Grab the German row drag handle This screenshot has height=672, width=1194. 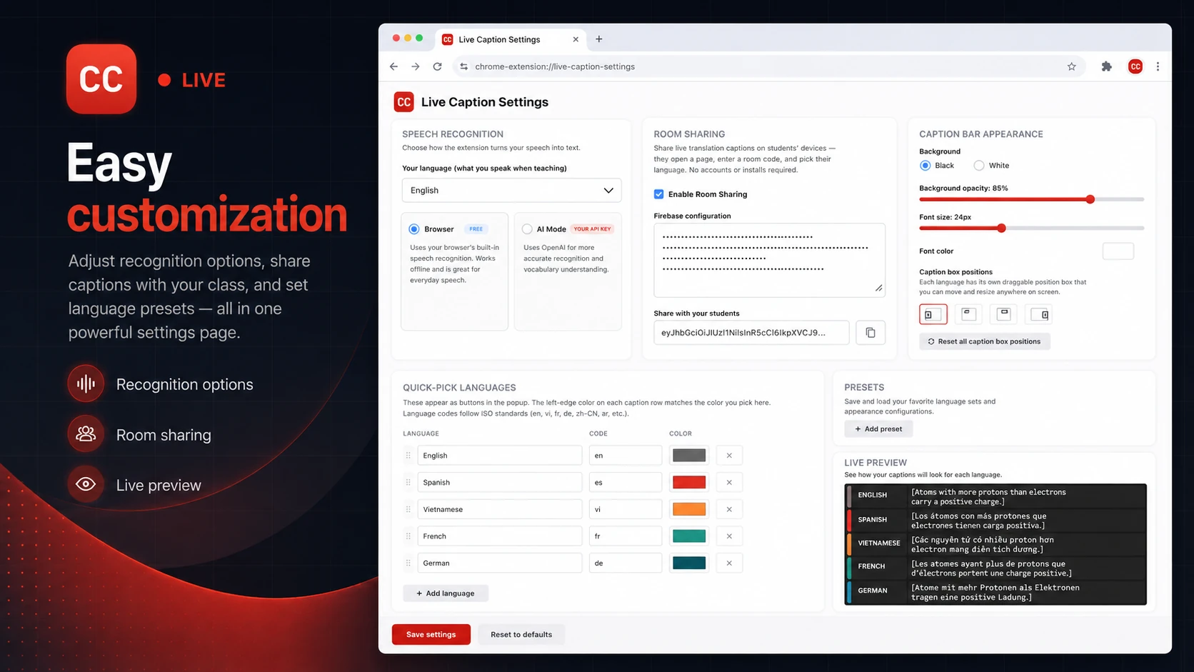[x=408, y=563]
